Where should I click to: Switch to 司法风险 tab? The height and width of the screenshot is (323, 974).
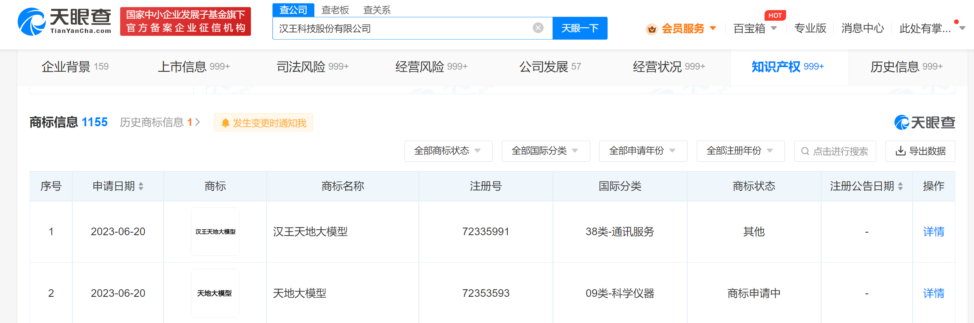(x=312, y=66)
